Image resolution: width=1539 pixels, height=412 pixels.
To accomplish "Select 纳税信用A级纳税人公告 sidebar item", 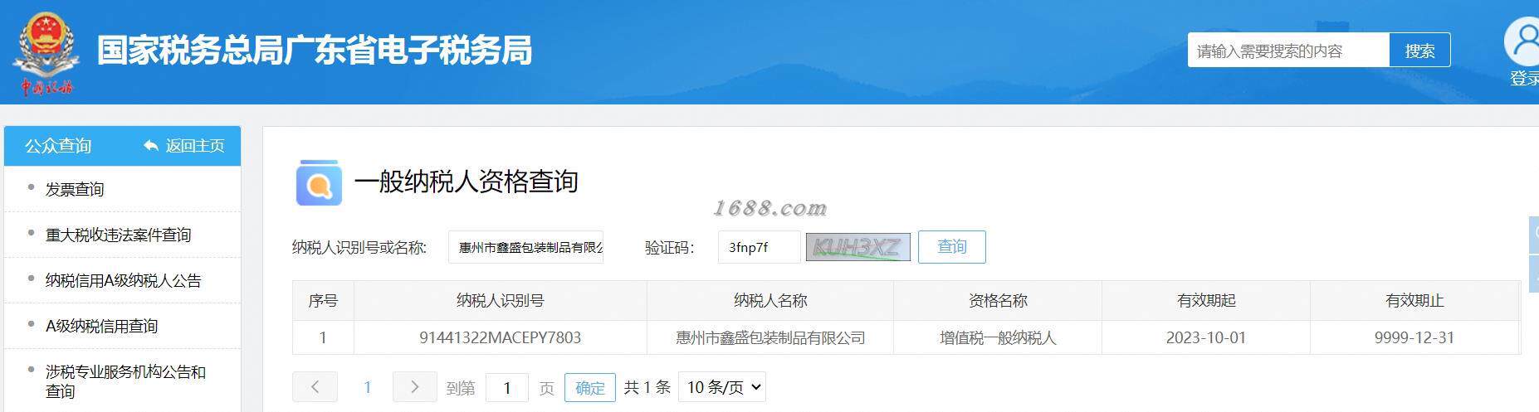I will click(123, 280).
